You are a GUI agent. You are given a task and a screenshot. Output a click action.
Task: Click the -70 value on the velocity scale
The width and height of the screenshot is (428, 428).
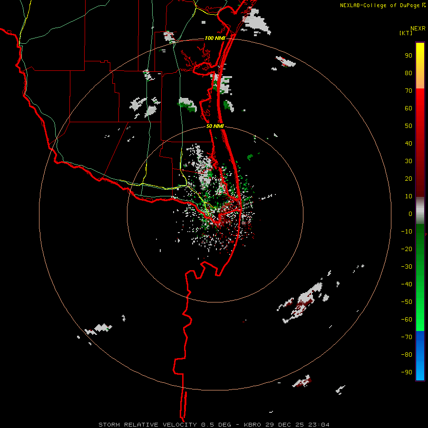pyautogui.click(x=407, y=337)
